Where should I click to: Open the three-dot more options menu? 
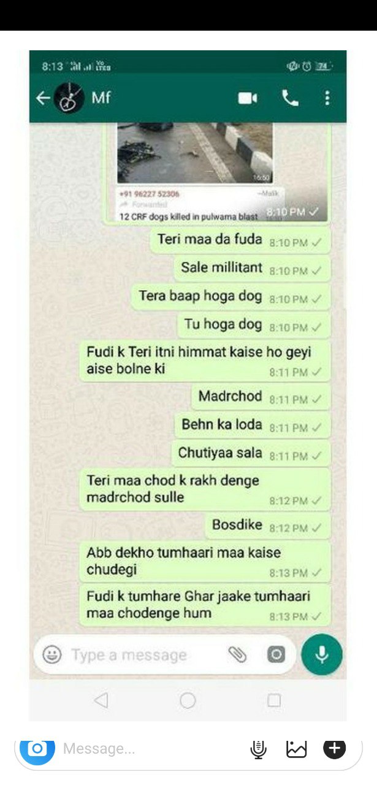pos(327,98)
